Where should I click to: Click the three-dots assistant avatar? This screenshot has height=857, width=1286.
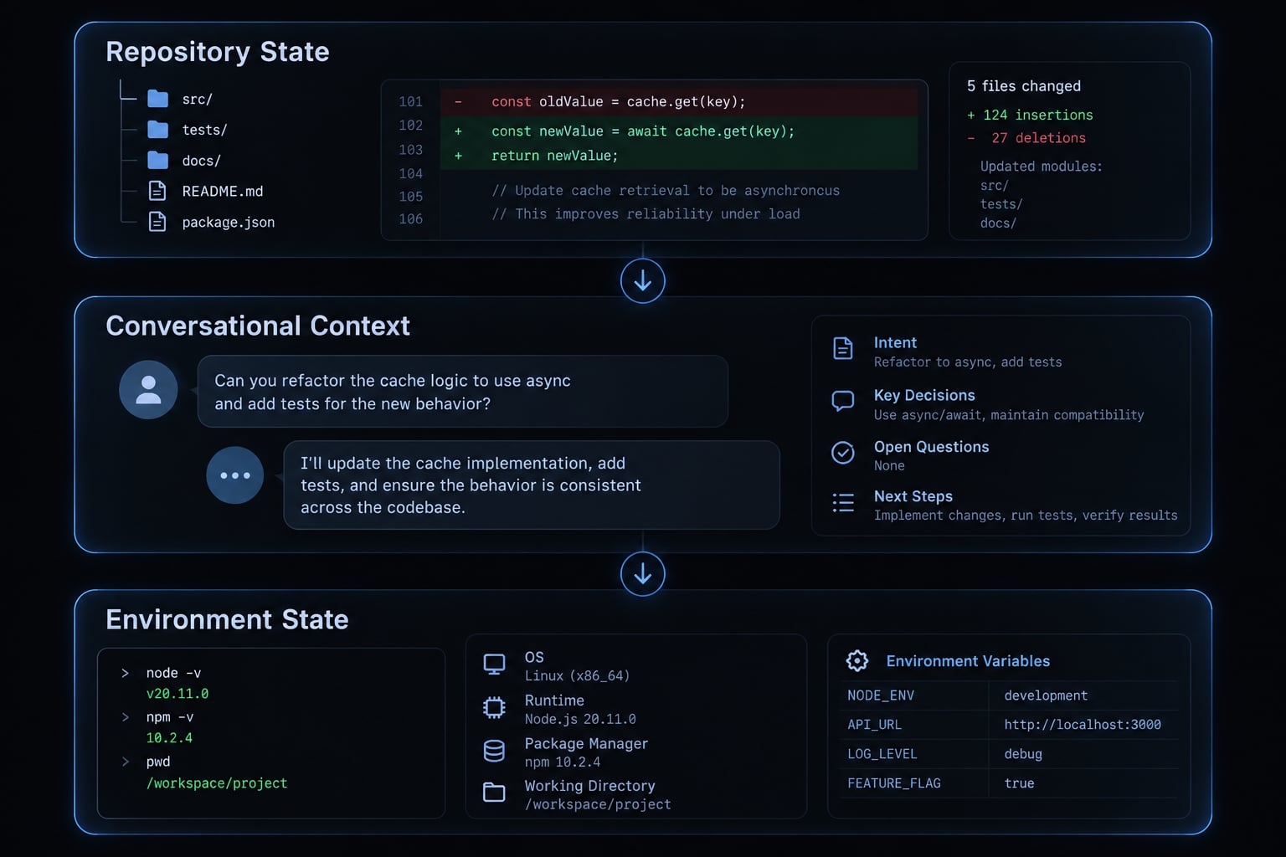(x=235, y=475)
